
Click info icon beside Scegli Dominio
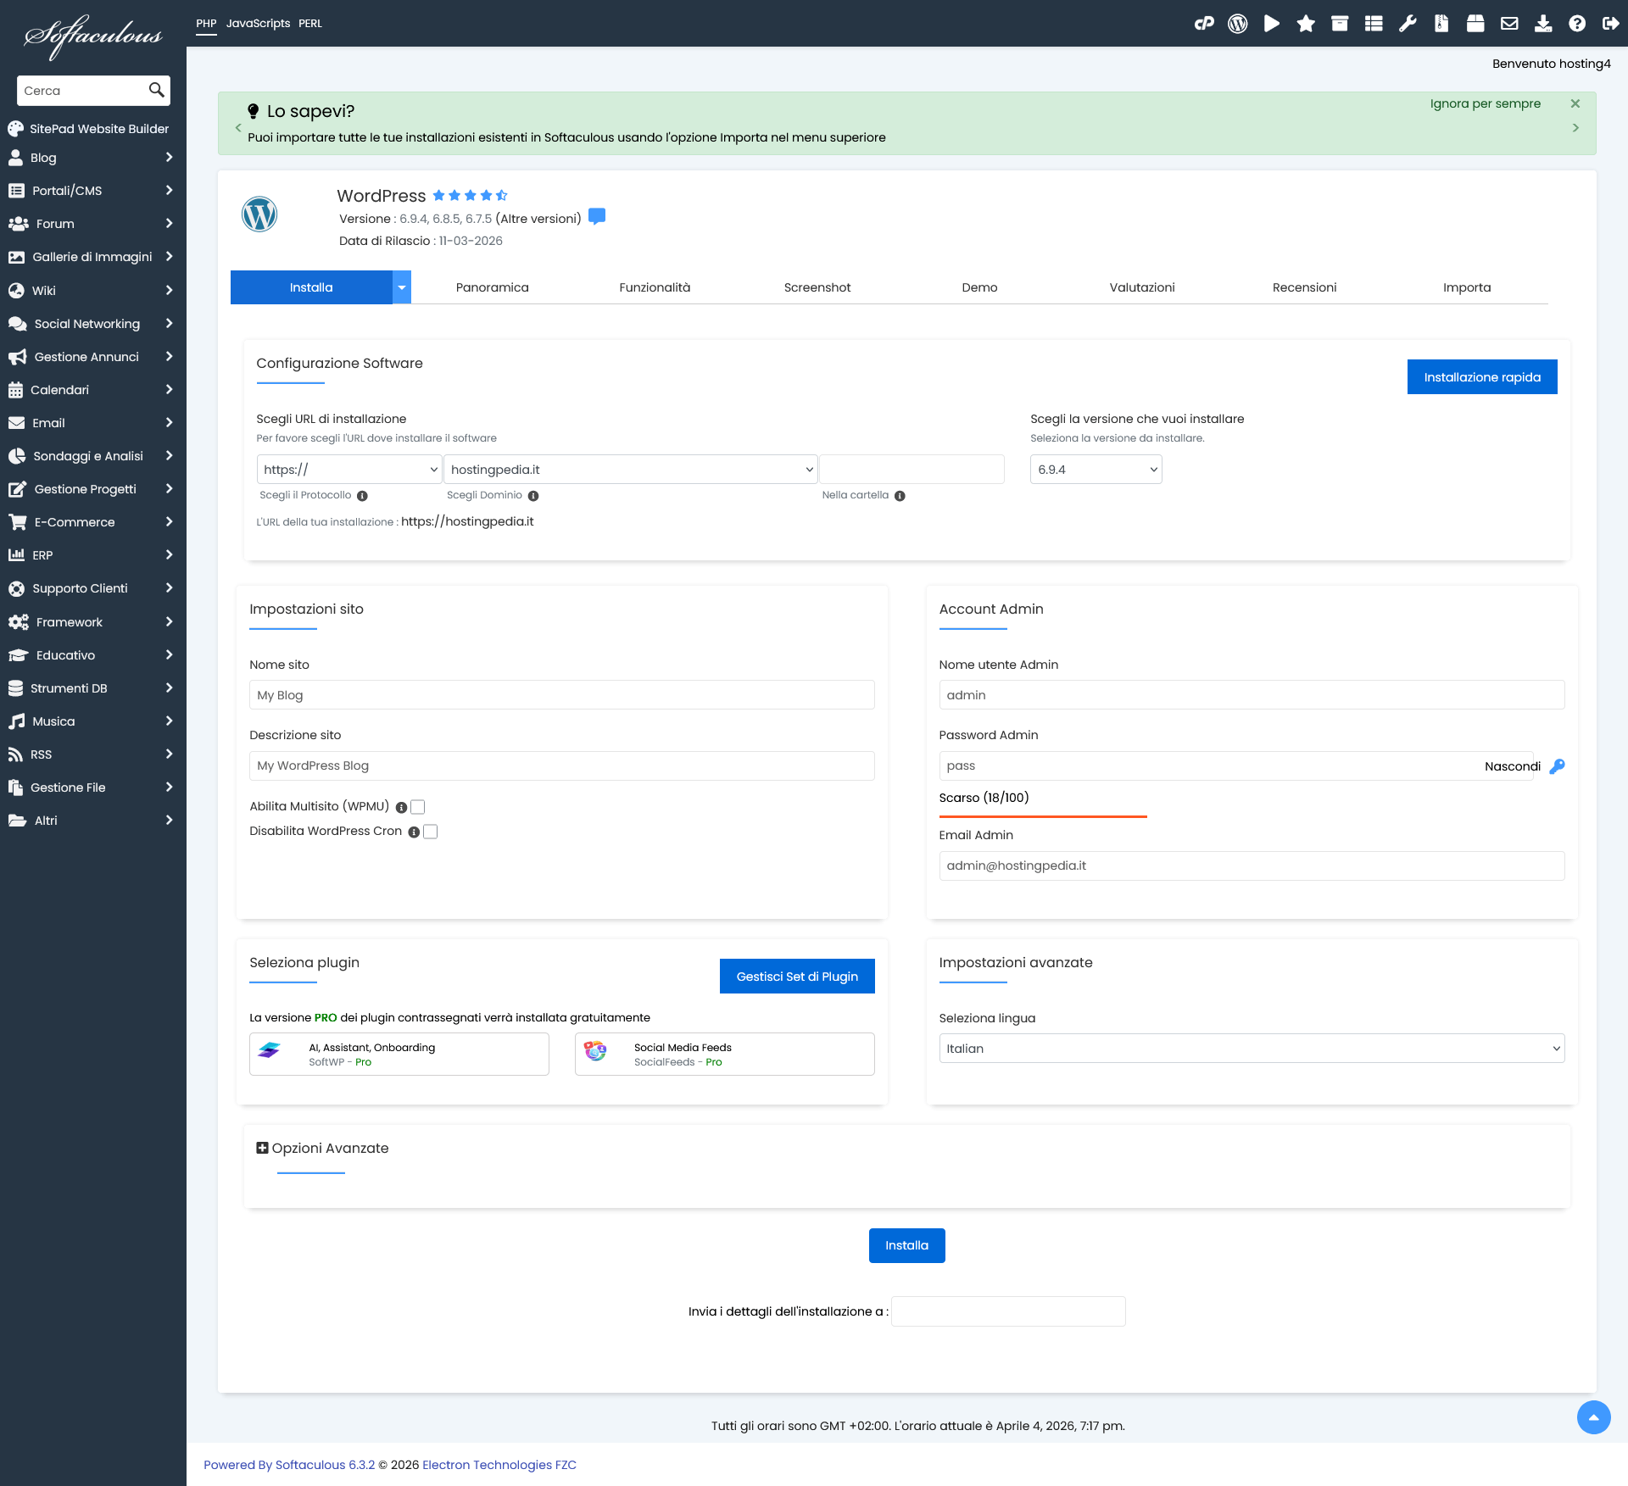pyautogui.click(x=533, y=496)
